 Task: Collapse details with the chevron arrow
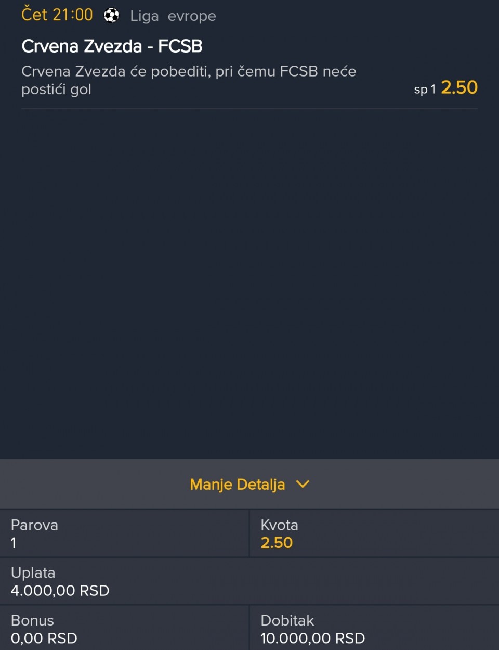pos(303,485)
